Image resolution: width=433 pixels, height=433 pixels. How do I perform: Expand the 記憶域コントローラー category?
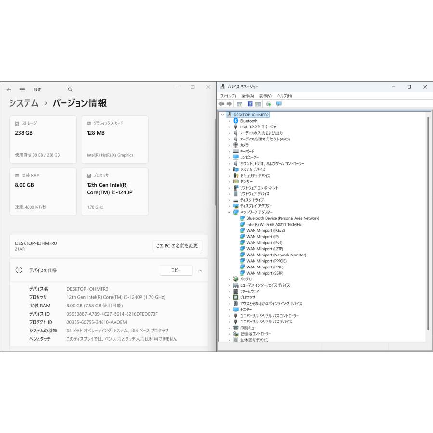click(229, 333)
